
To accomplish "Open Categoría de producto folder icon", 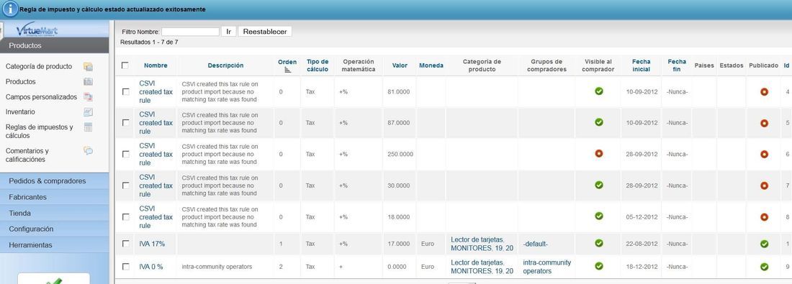I will [x=88, y=67].
